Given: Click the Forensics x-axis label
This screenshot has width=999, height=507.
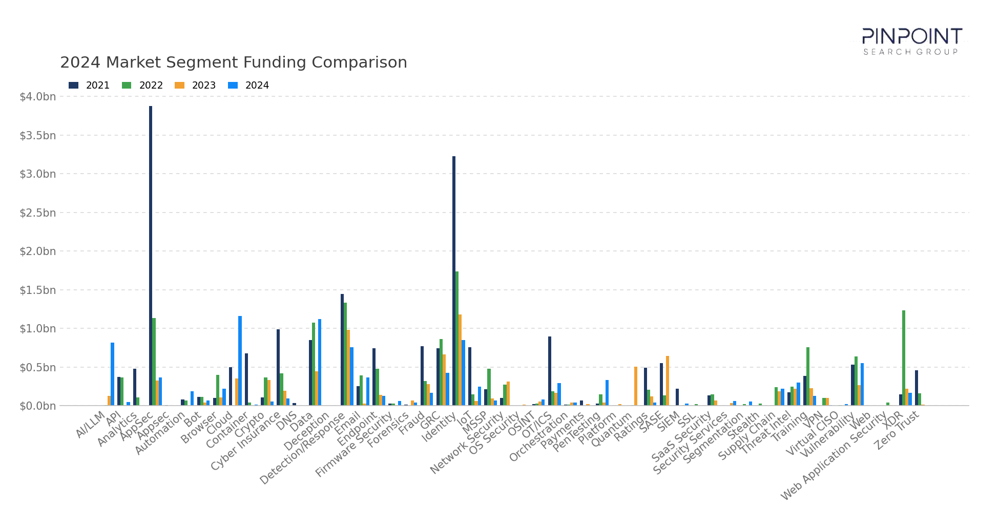Looking at the screenshot, I should point(388,429).
